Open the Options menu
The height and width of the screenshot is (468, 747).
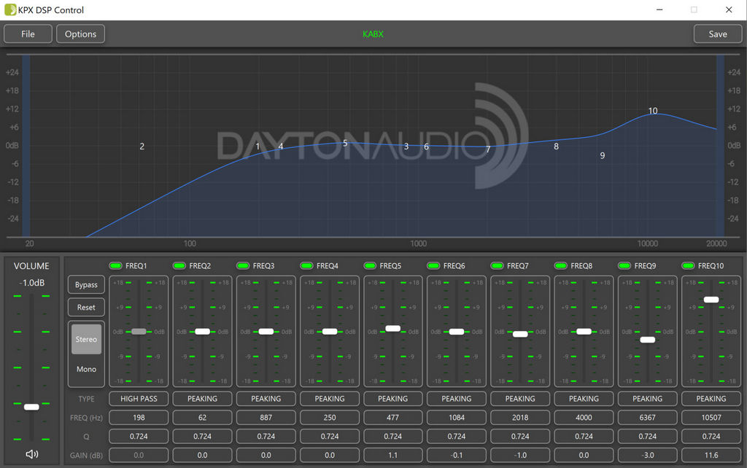(80, 34)
